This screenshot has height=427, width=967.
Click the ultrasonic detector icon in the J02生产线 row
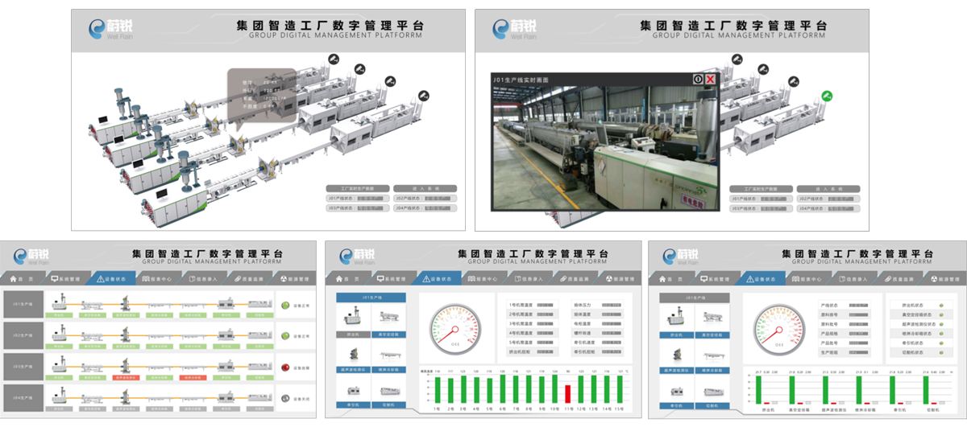pos(126,334)
